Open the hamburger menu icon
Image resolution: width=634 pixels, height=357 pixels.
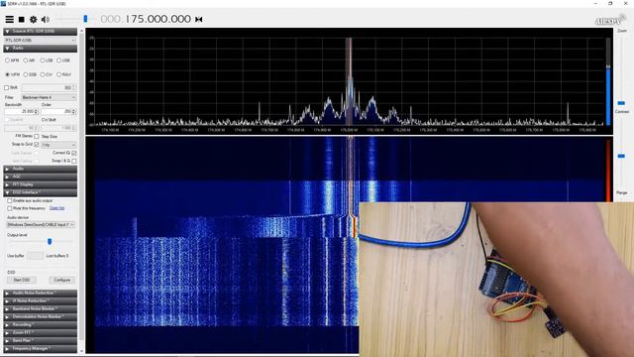9,19
